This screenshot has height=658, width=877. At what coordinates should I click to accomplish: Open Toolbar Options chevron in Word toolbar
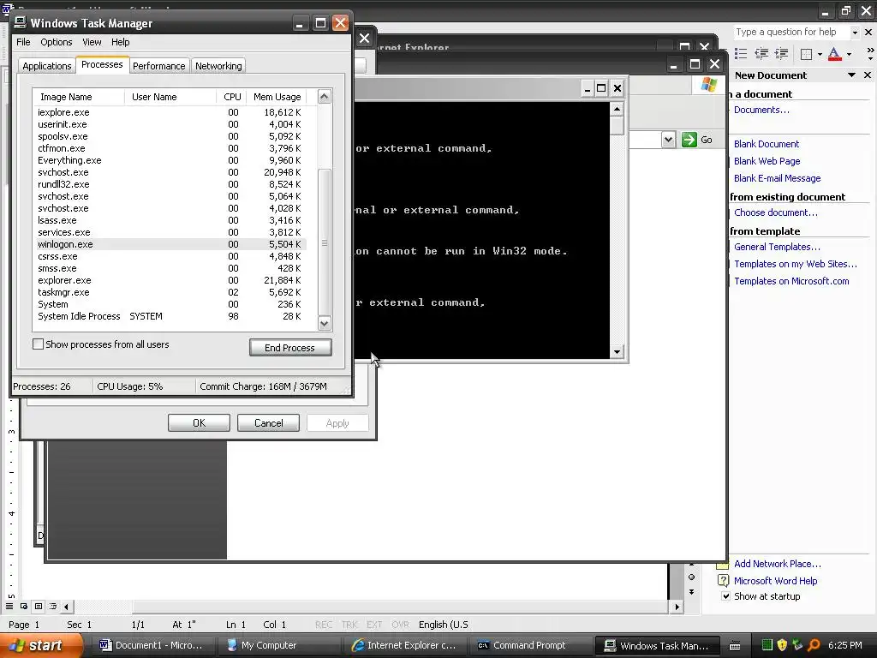pyautogui.click(x=870, y=54)
